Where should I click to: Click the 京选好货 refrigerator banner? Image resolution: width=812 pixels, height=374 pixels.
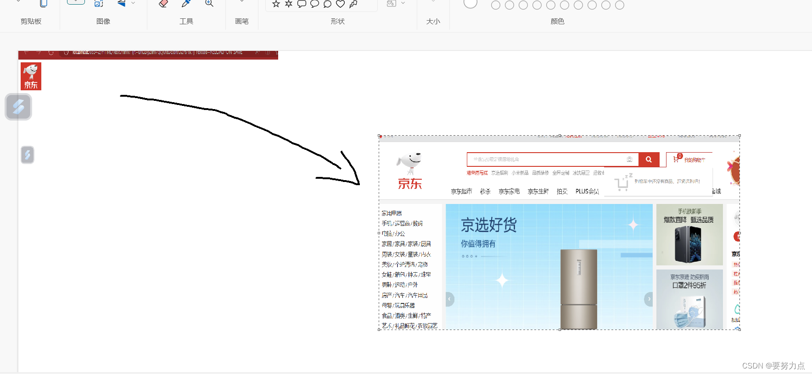point(549,266)
